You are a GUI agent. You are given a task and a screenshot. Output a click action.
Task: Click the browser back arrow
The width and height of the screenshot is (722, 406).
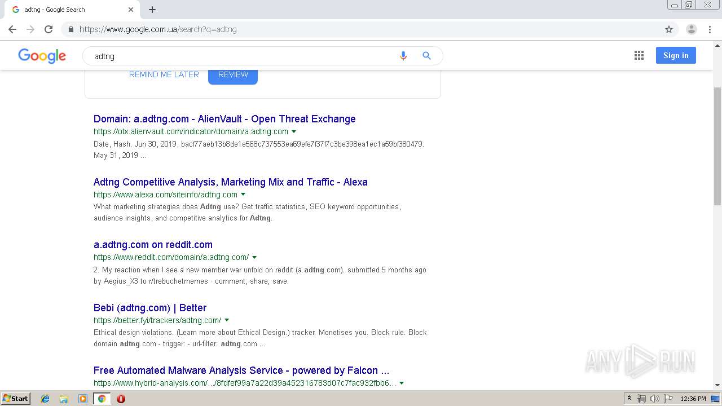click(x=12, y=29)
